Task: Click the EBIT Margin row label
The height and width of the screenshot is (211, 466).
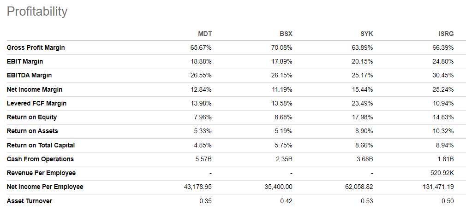Action: [25, 61]
